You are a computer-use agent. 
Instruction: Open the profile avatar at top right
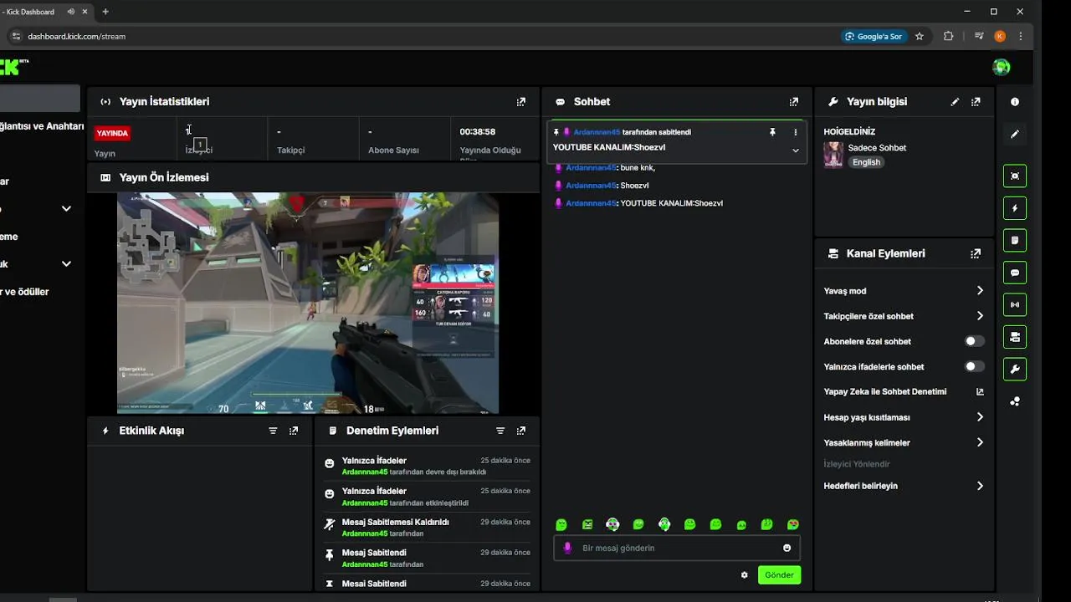point(1002,67)
